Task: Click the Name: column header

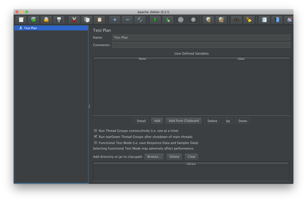Action: (x=142, y=59)
